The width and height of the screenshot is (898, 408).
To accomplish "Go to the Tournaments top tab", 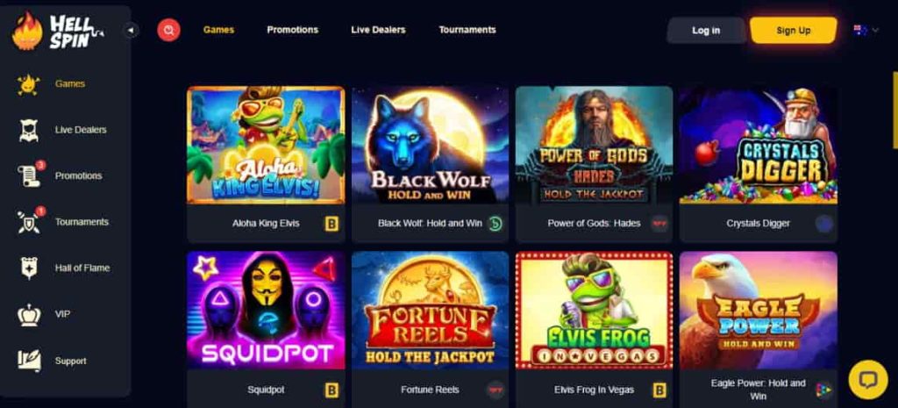I will pyautogui.click(x=467, y=30).
